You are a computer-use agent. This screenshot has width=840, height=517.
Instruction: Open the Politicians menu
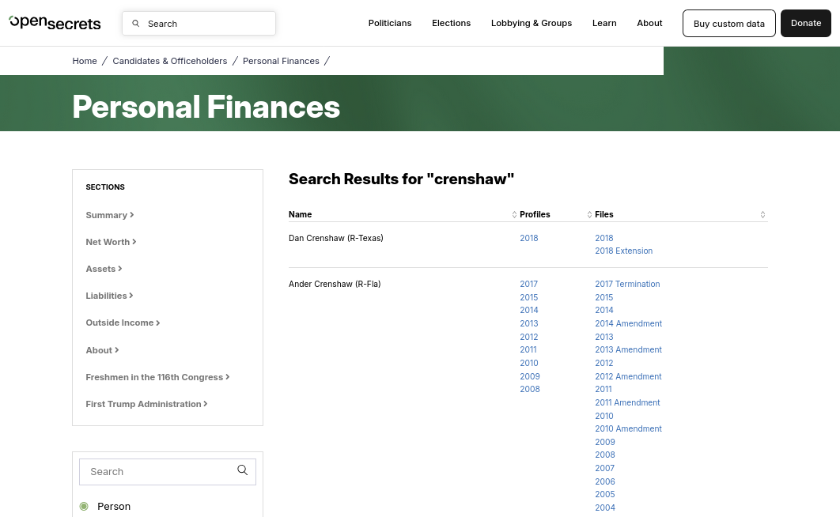[390, 23]
